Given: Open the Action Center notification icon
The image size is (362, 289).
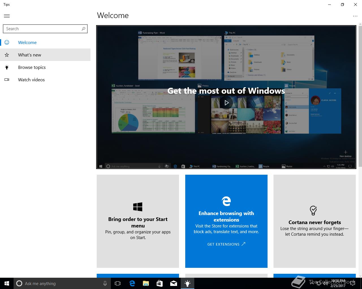Looking at the screenshot, I should tap(352, 283).
